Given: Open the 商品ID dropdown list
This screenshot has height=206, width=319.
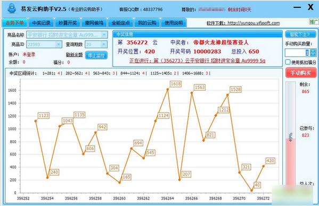Looking at the screenshot, I should (x=59, y=44).
